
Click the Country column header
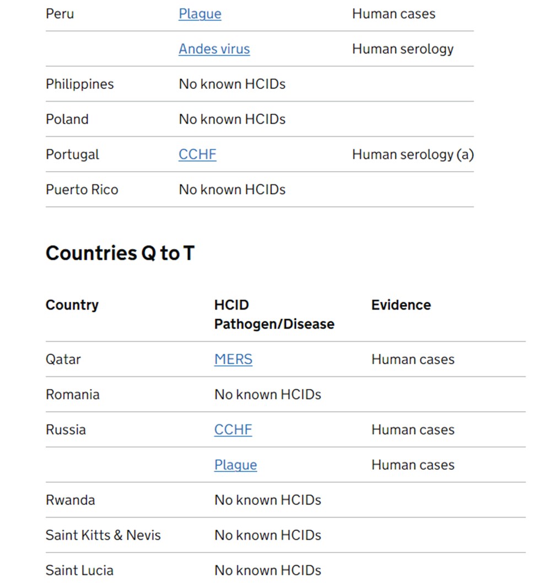pyautogui.click(x=72, y=305)
